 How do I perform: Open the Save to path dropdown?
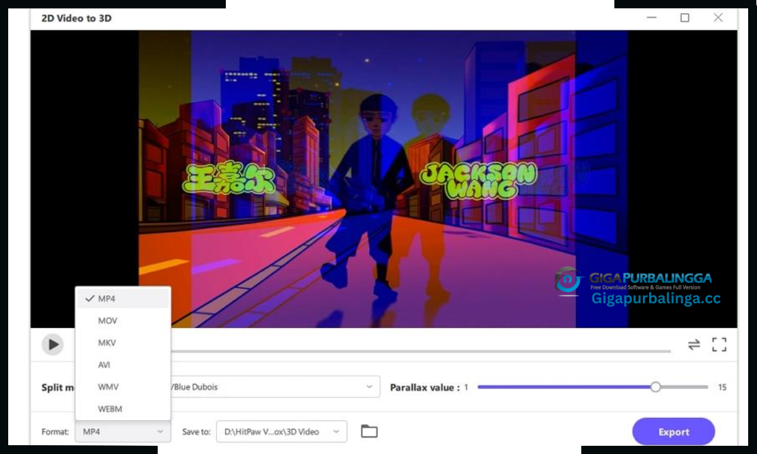point(281,432)
